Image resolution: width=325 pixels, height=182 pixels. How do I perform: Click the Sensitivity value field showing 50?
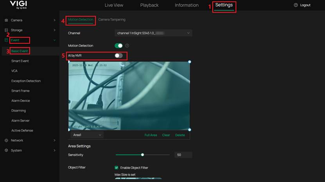coord(183,155)
